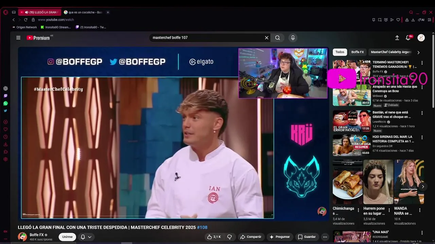Open the YouTube account avatar menu
The height and width of the screenshot is (244, 435).
(x=421, y=38)
